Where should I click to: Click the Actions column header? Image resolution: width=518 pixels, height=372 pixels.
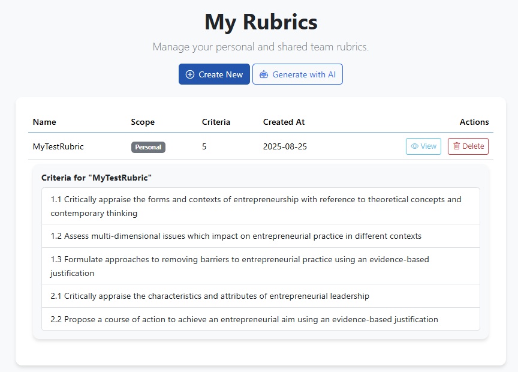[x=474, y=122]
